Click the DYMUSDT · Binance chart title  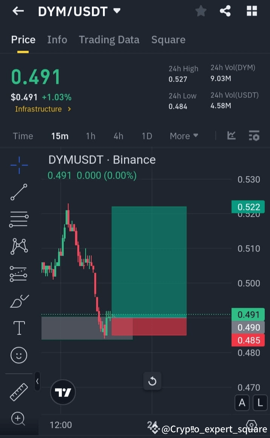coord(102,160)
